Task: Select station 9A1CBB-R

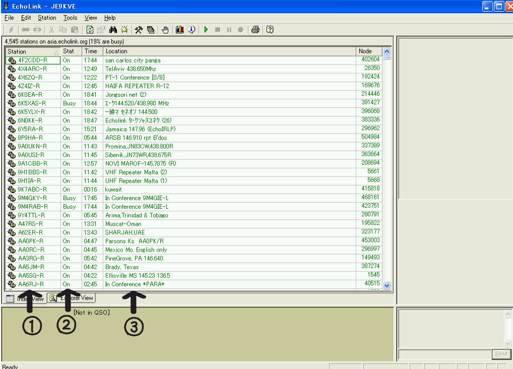Action: click(x=32, y=163)
